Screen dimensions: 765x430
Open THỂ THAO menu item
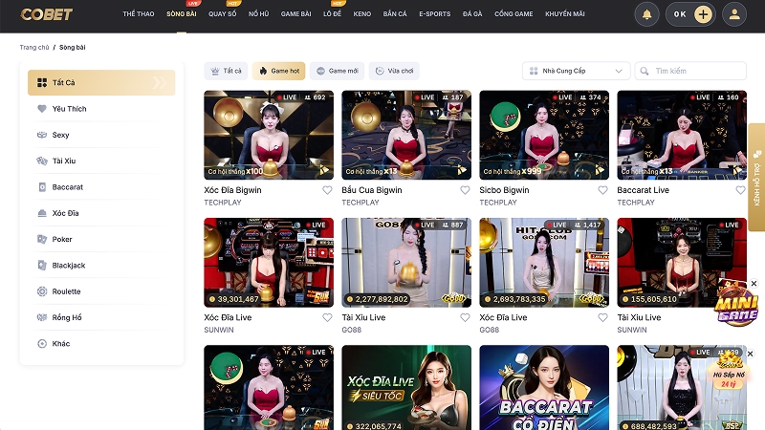[139, 14]
